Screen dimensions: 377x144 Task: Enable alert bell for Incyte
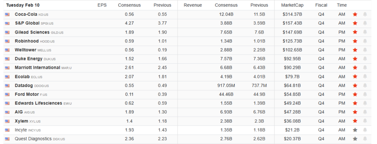pyautogui.click(x=365, y=130)
